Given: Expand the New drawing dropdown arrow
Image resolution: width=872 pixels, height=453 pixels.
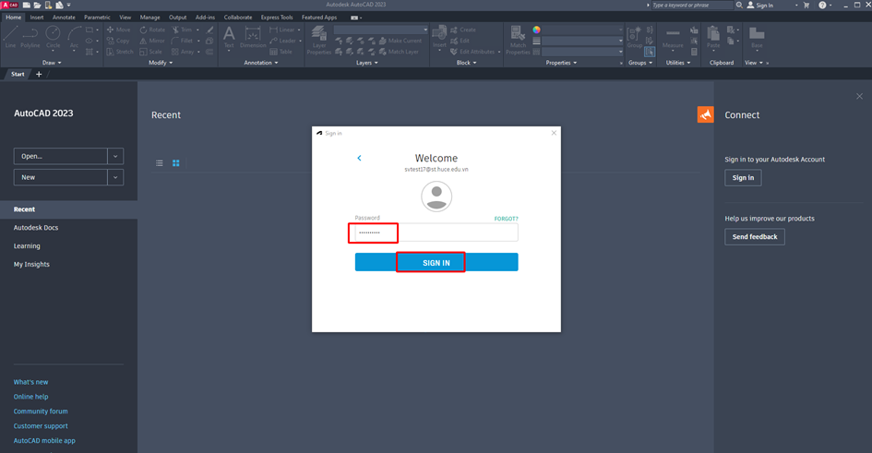Looking at the screenshot, I should point(115,177).
